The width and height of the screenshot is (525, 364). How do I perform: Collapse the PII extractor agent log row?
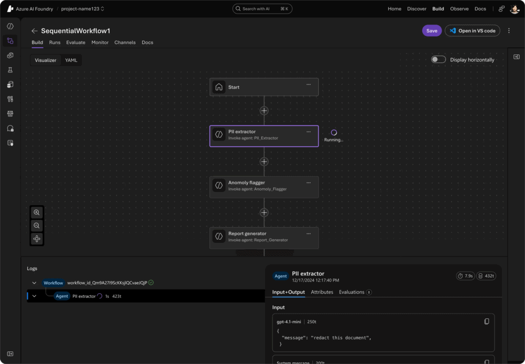34,296
